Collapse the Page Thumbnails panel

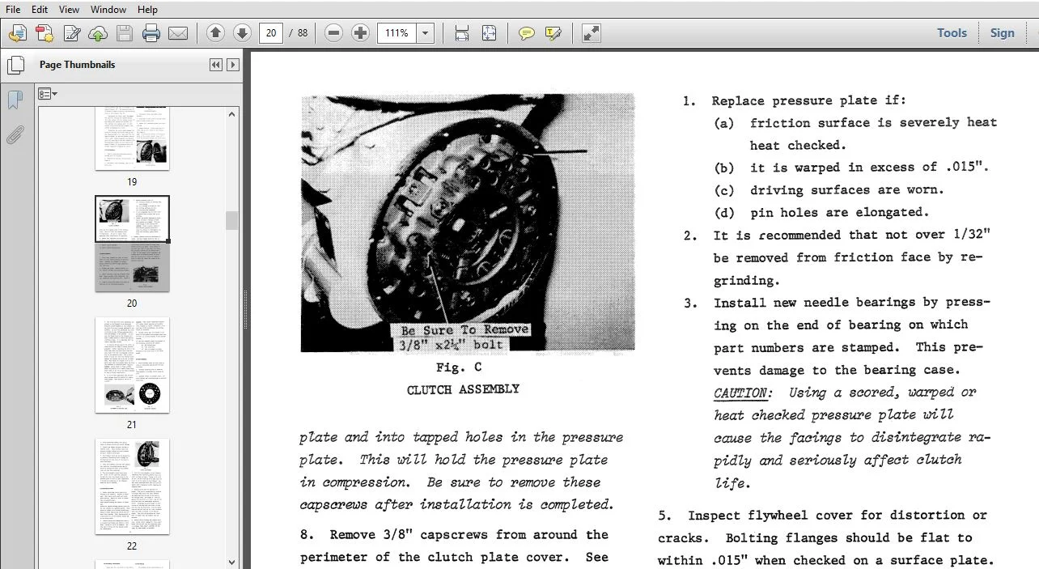(215, 65)
